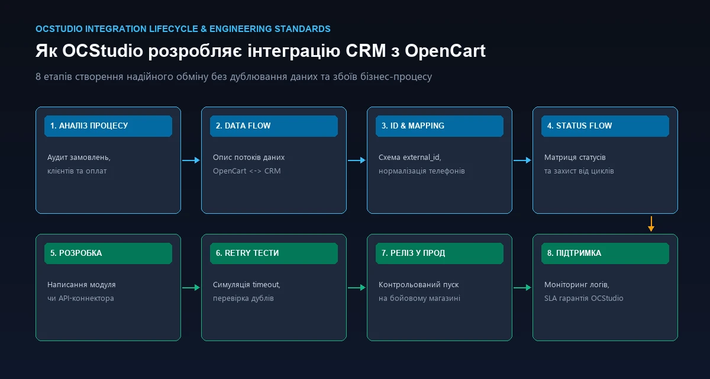Click the '7. РЕЛІЗ У ПРОД' step header
The image size is (710, 379).
(x=440, y=253)
